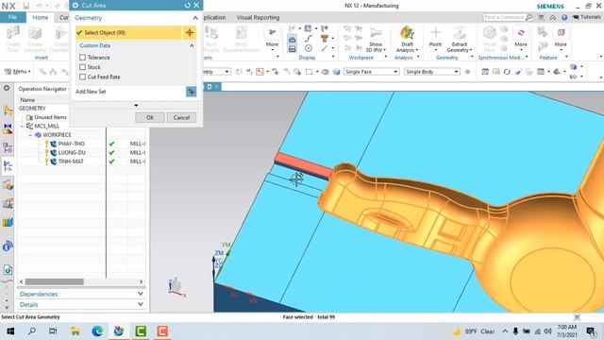Enable the Cut Feed Rate checkbox
Viewport: 604px width, 340px height.
coord(82,76)
